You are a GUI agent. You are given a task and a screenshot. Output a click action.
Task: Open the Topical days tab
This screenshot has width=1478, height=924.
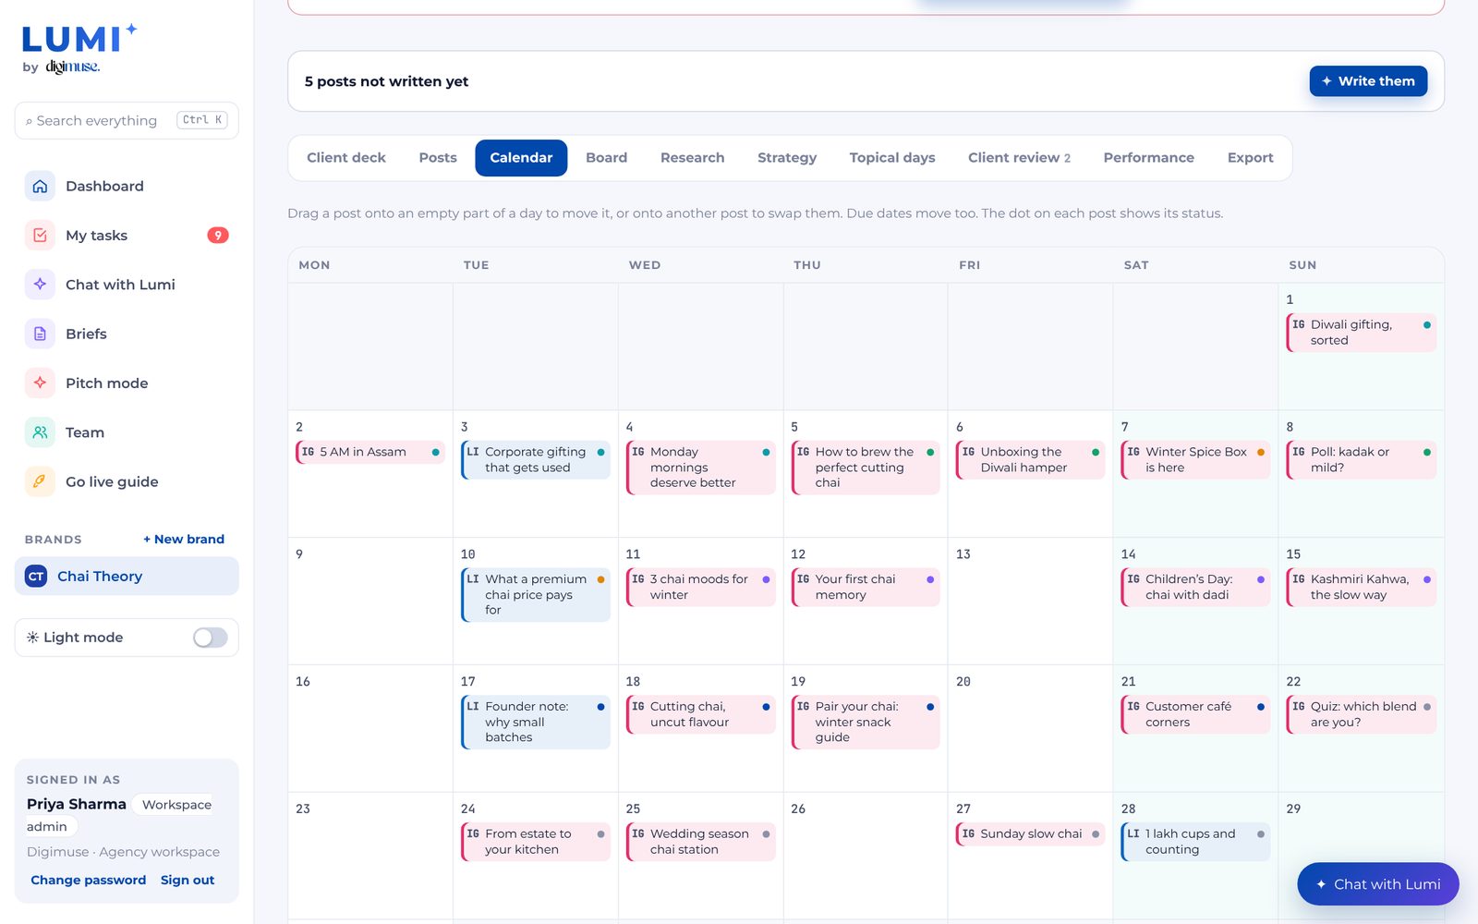point(892,158)
